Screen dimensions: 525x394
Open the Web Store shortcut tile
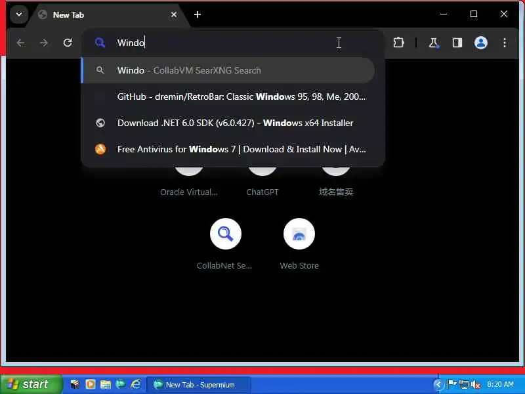pos(299,234)
